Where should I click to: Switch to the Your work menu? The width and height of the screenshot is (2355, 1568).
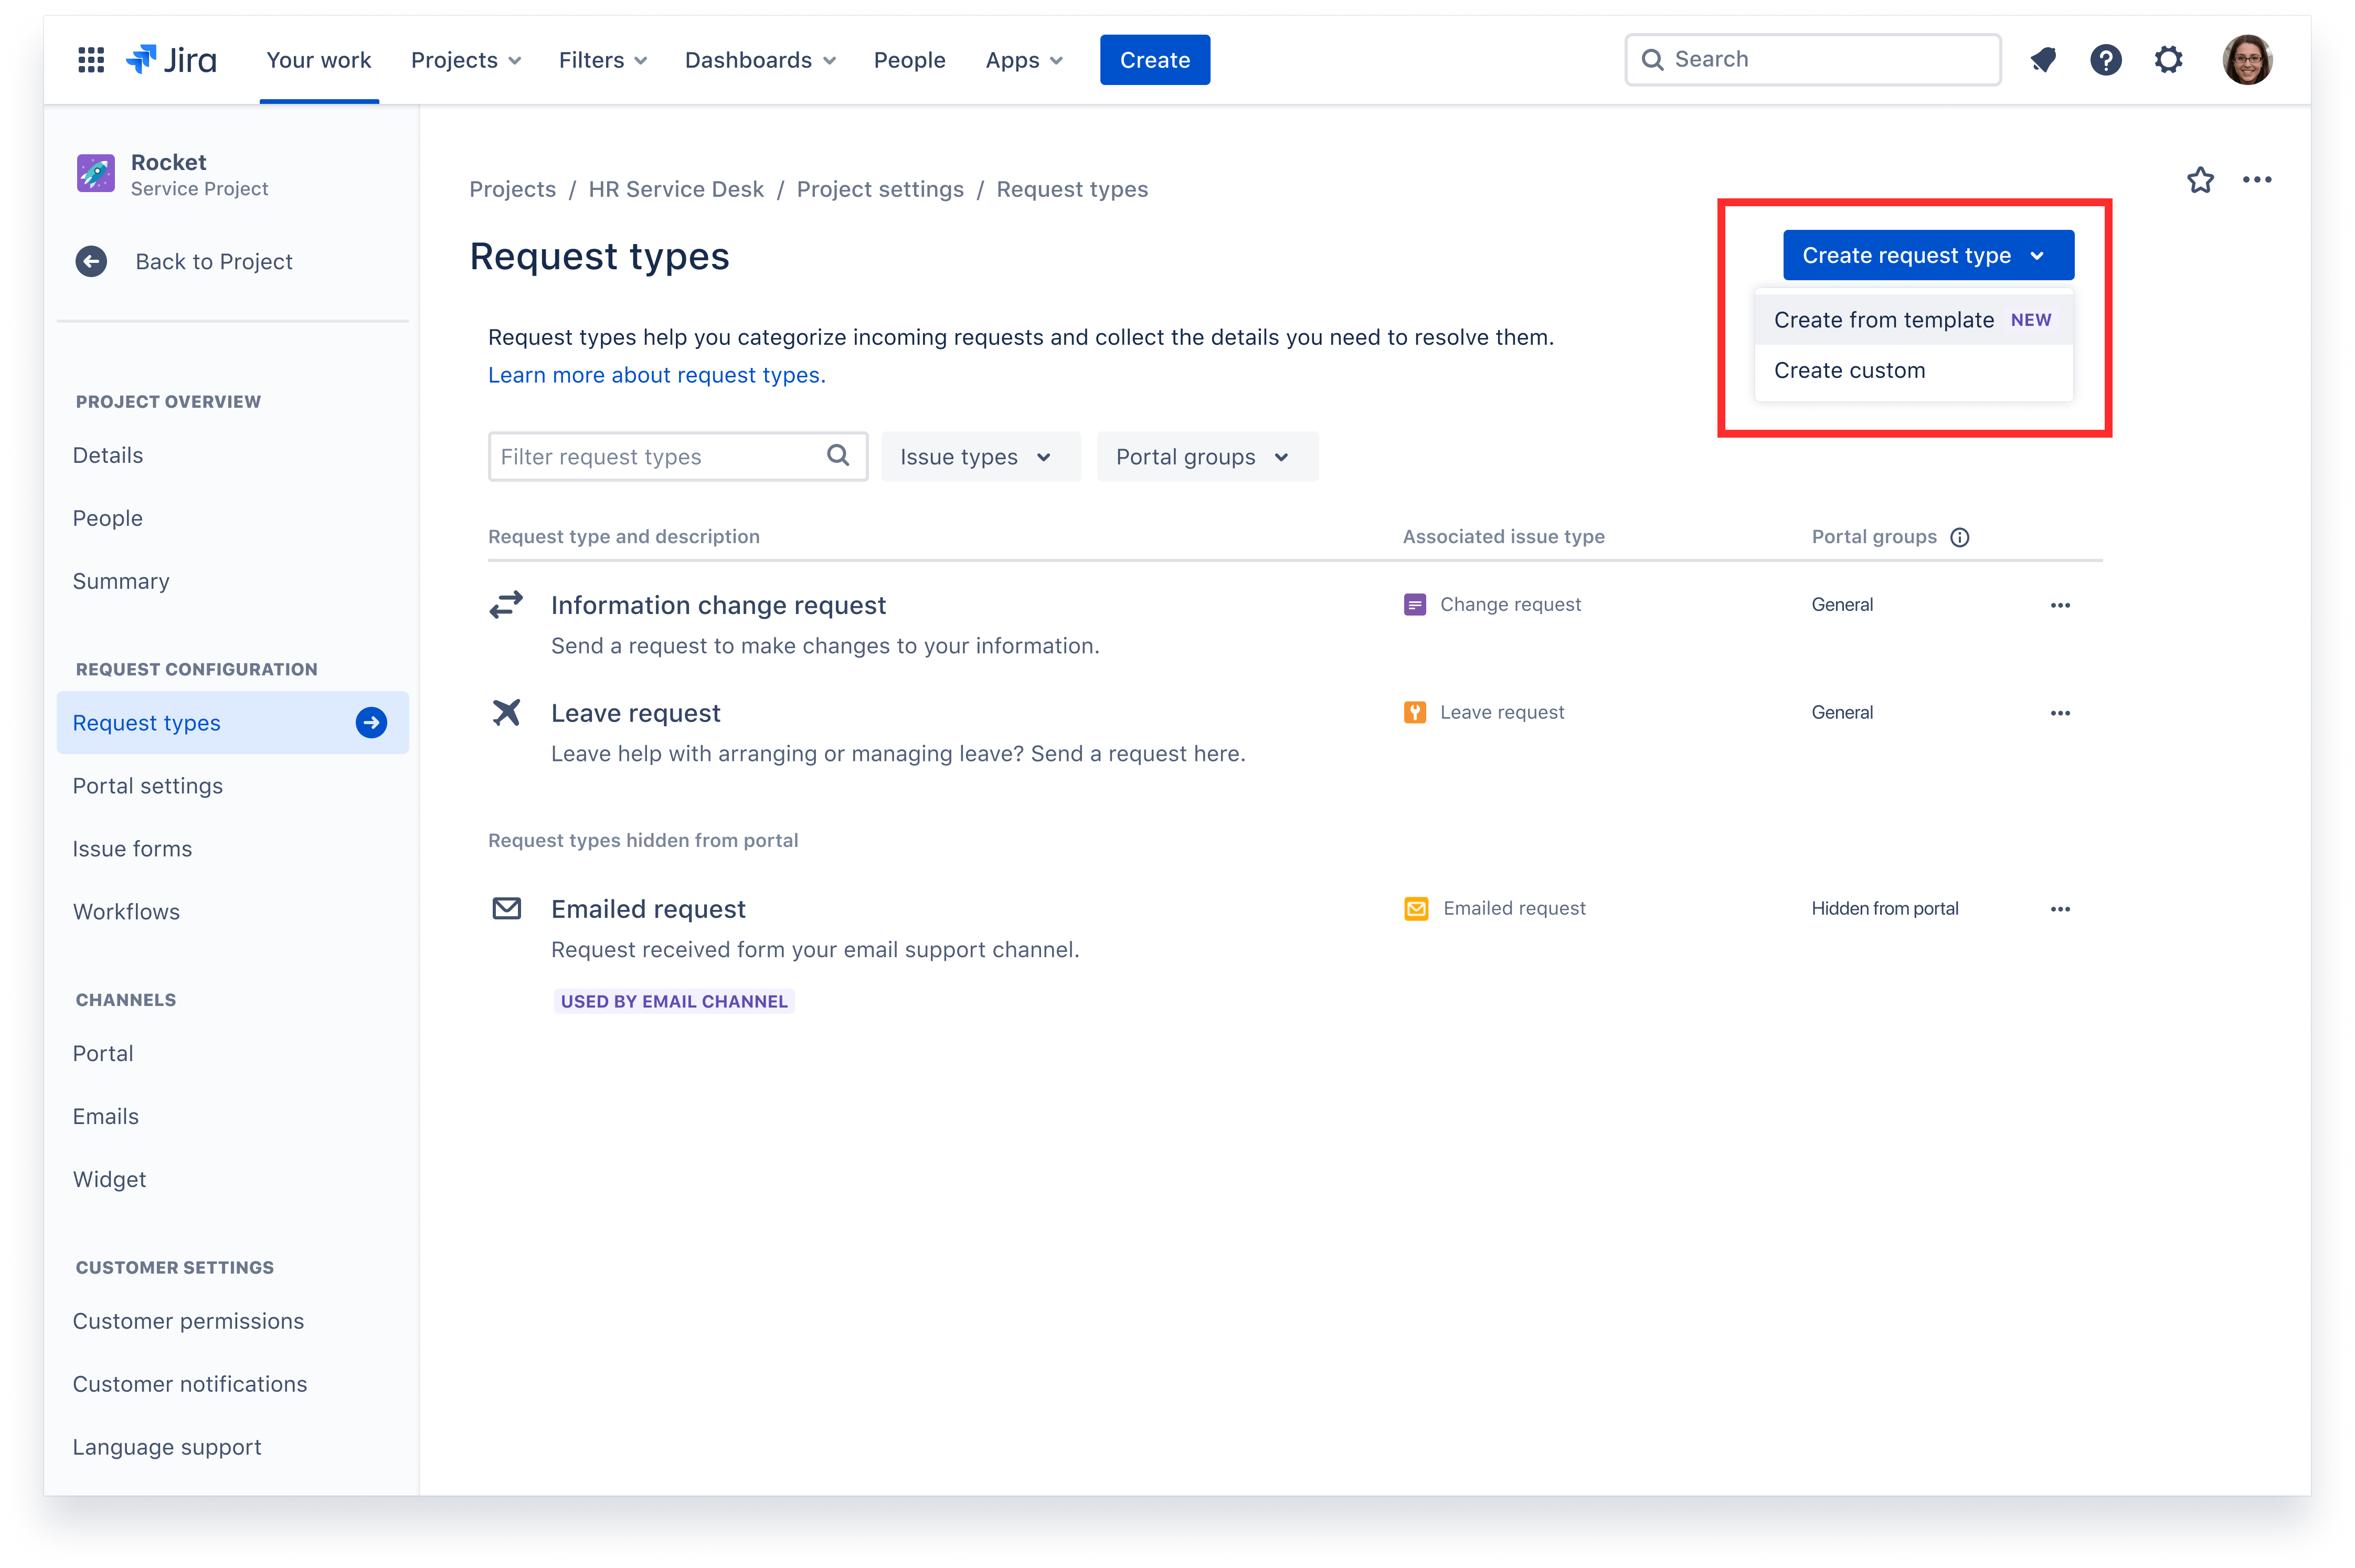click(318, 59)
